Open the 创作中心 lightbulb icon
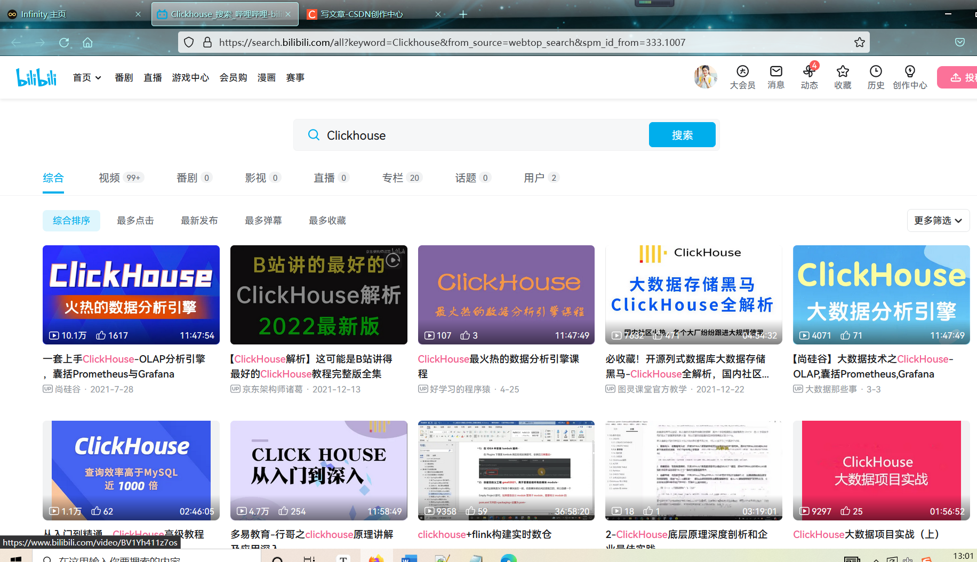The image size is (977, 562). [910, 77]
